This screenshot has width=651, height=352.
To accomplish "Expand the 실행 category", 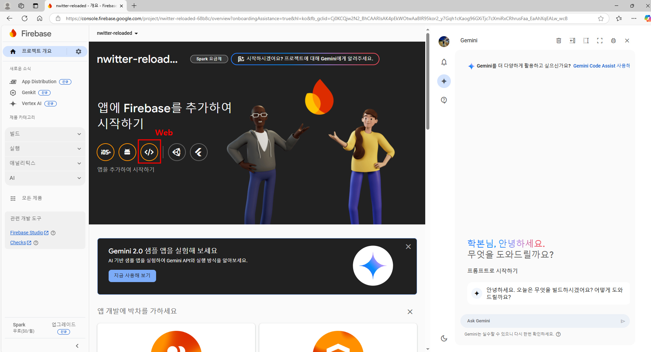I will pos(45,149).
